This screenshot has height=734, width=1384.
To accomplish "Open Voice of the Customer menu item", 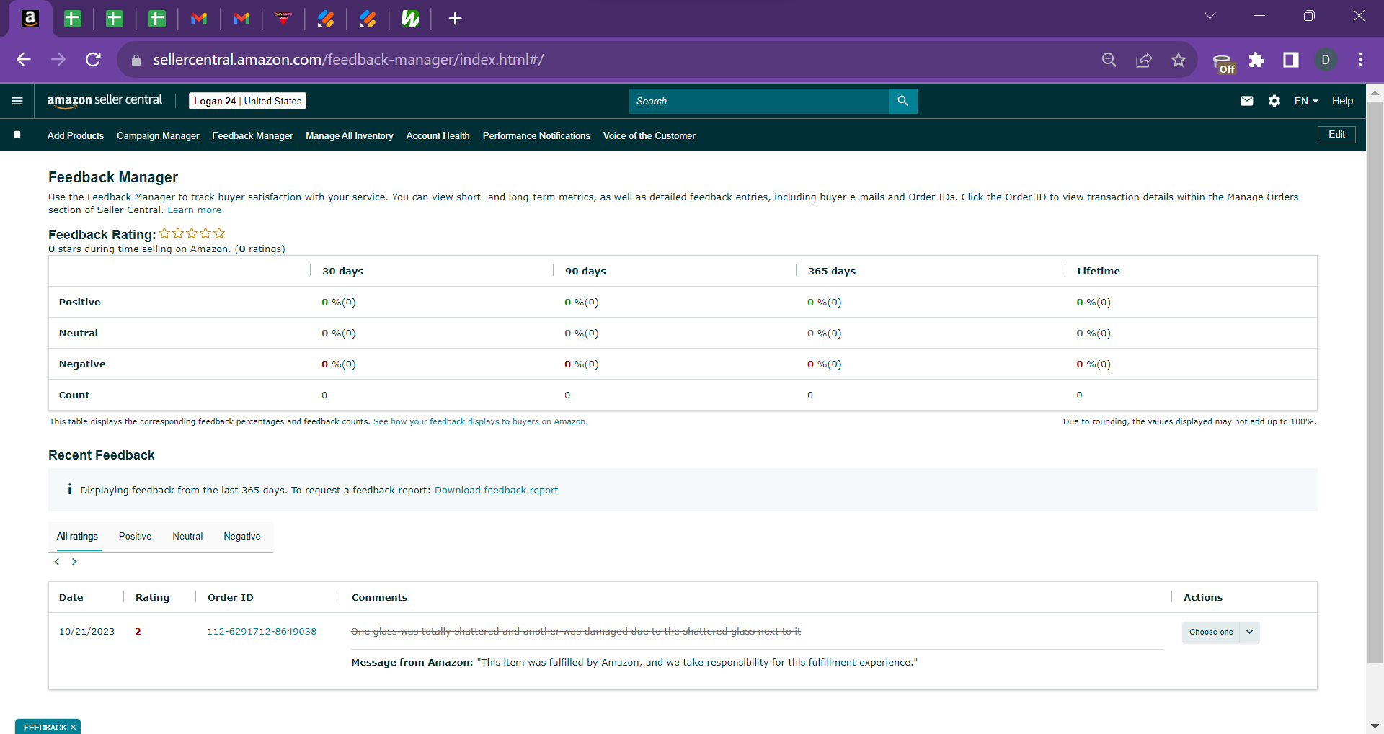I will [x=649, y=135].
